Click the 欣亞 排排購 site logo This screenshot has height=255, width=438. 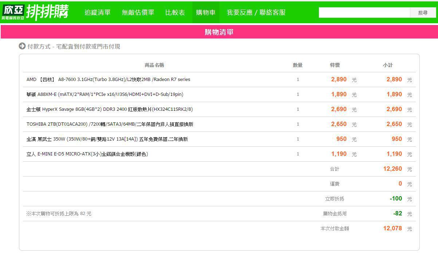(35, 12)
